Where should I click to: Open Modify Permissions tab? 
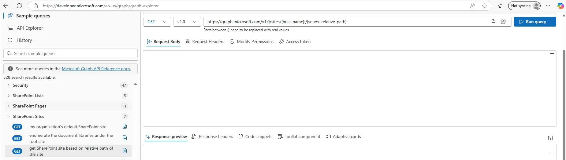pos(251,42)
